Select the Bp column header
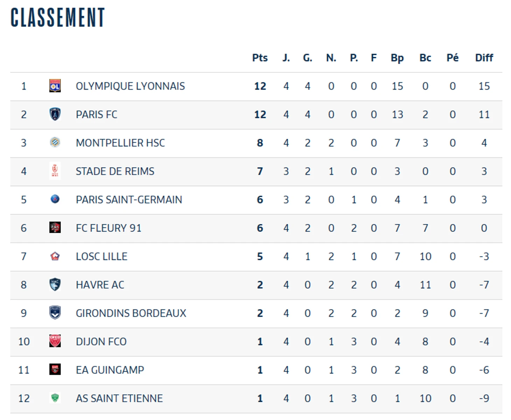 (397, 58)
